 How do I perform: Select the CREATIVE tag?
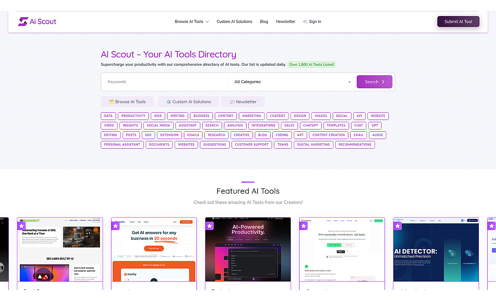242,135
